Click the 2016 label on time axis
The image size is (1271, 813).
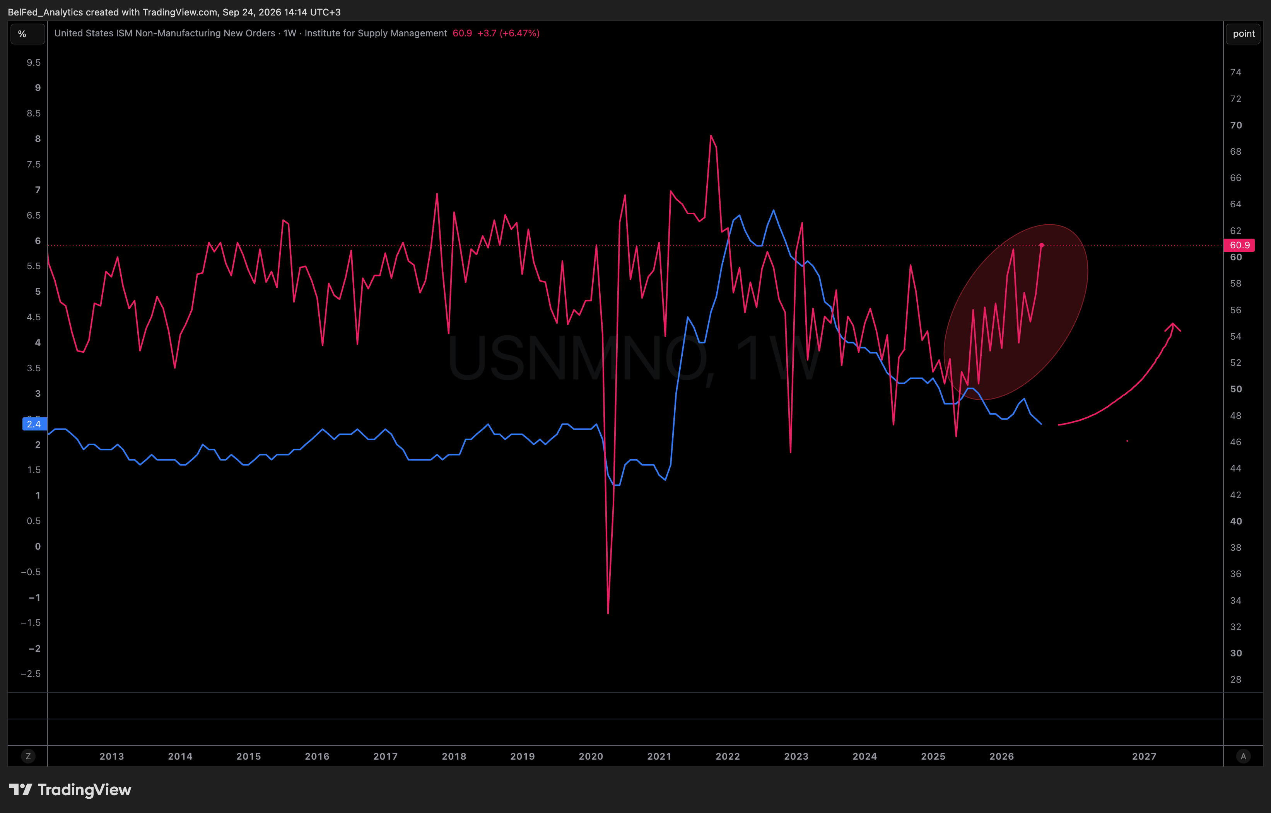point(317,756)
